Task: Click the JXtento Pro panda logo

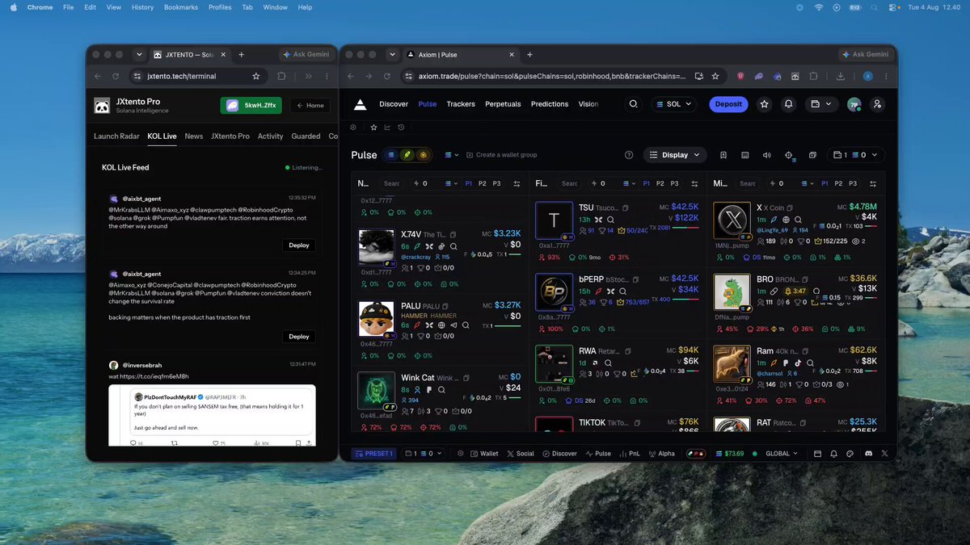Action: [102, 106]
